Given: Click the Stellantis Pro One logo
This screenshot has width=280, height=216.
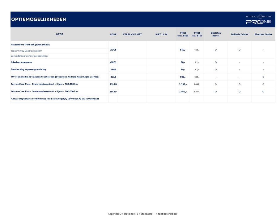Looking at the screenshot, I should point(258,19).
